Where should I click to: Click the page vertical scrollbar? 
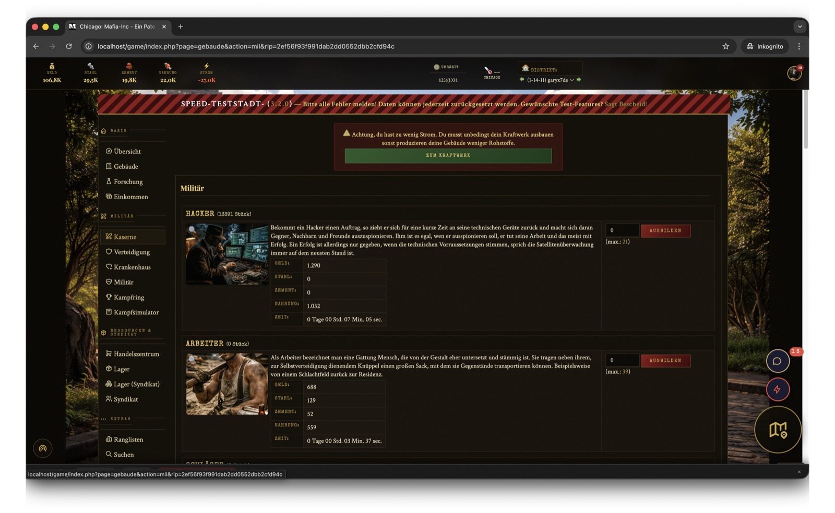pos(806,120)
